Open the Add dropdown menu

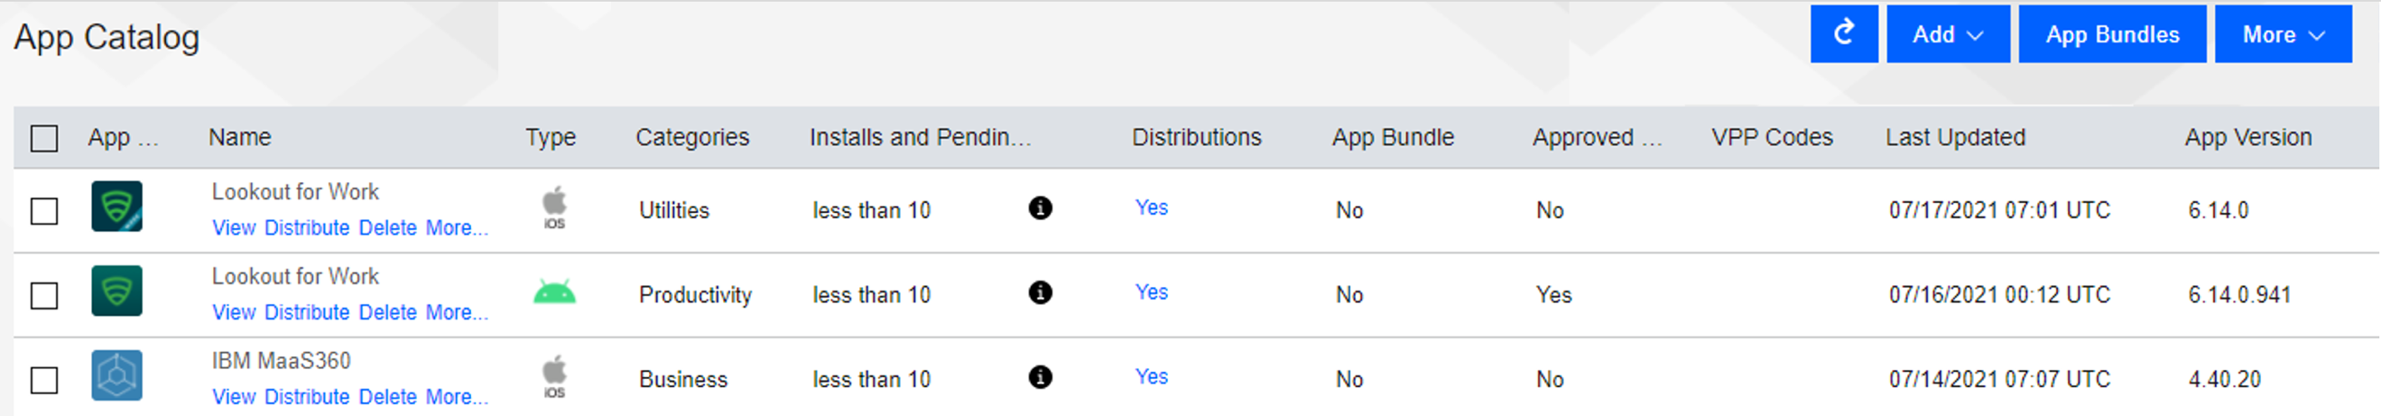1948,34
